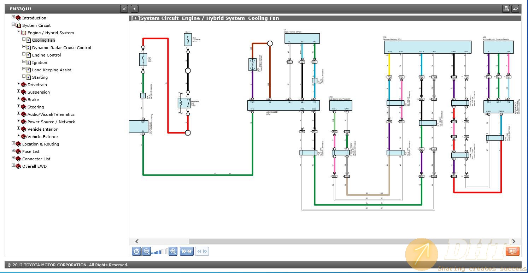Click the Engine / Hybrid System book icon

click(24, 33)
